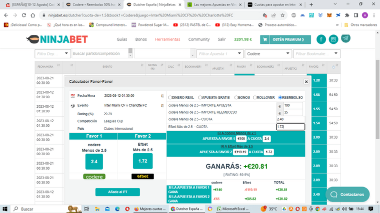
Task: Click the browser back arrow
Action: [6, 15]
